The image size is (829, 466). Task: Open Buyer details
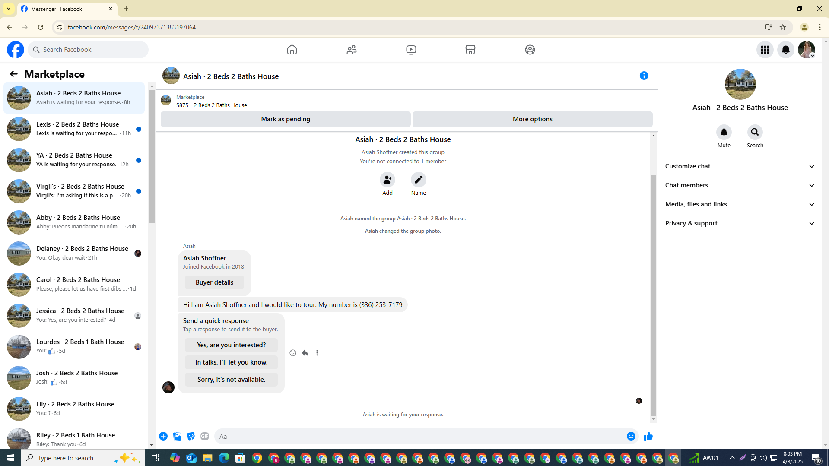214,282
